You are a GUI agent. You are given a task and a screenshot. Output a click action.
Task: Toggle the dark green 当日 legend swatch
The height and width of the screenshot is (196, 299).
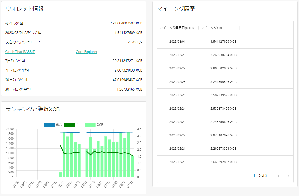[70, 125]
